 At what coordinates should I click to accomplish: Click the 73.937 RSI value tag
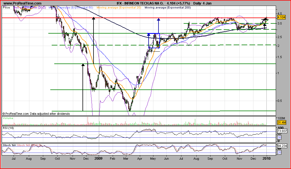[x=282, y=131]
